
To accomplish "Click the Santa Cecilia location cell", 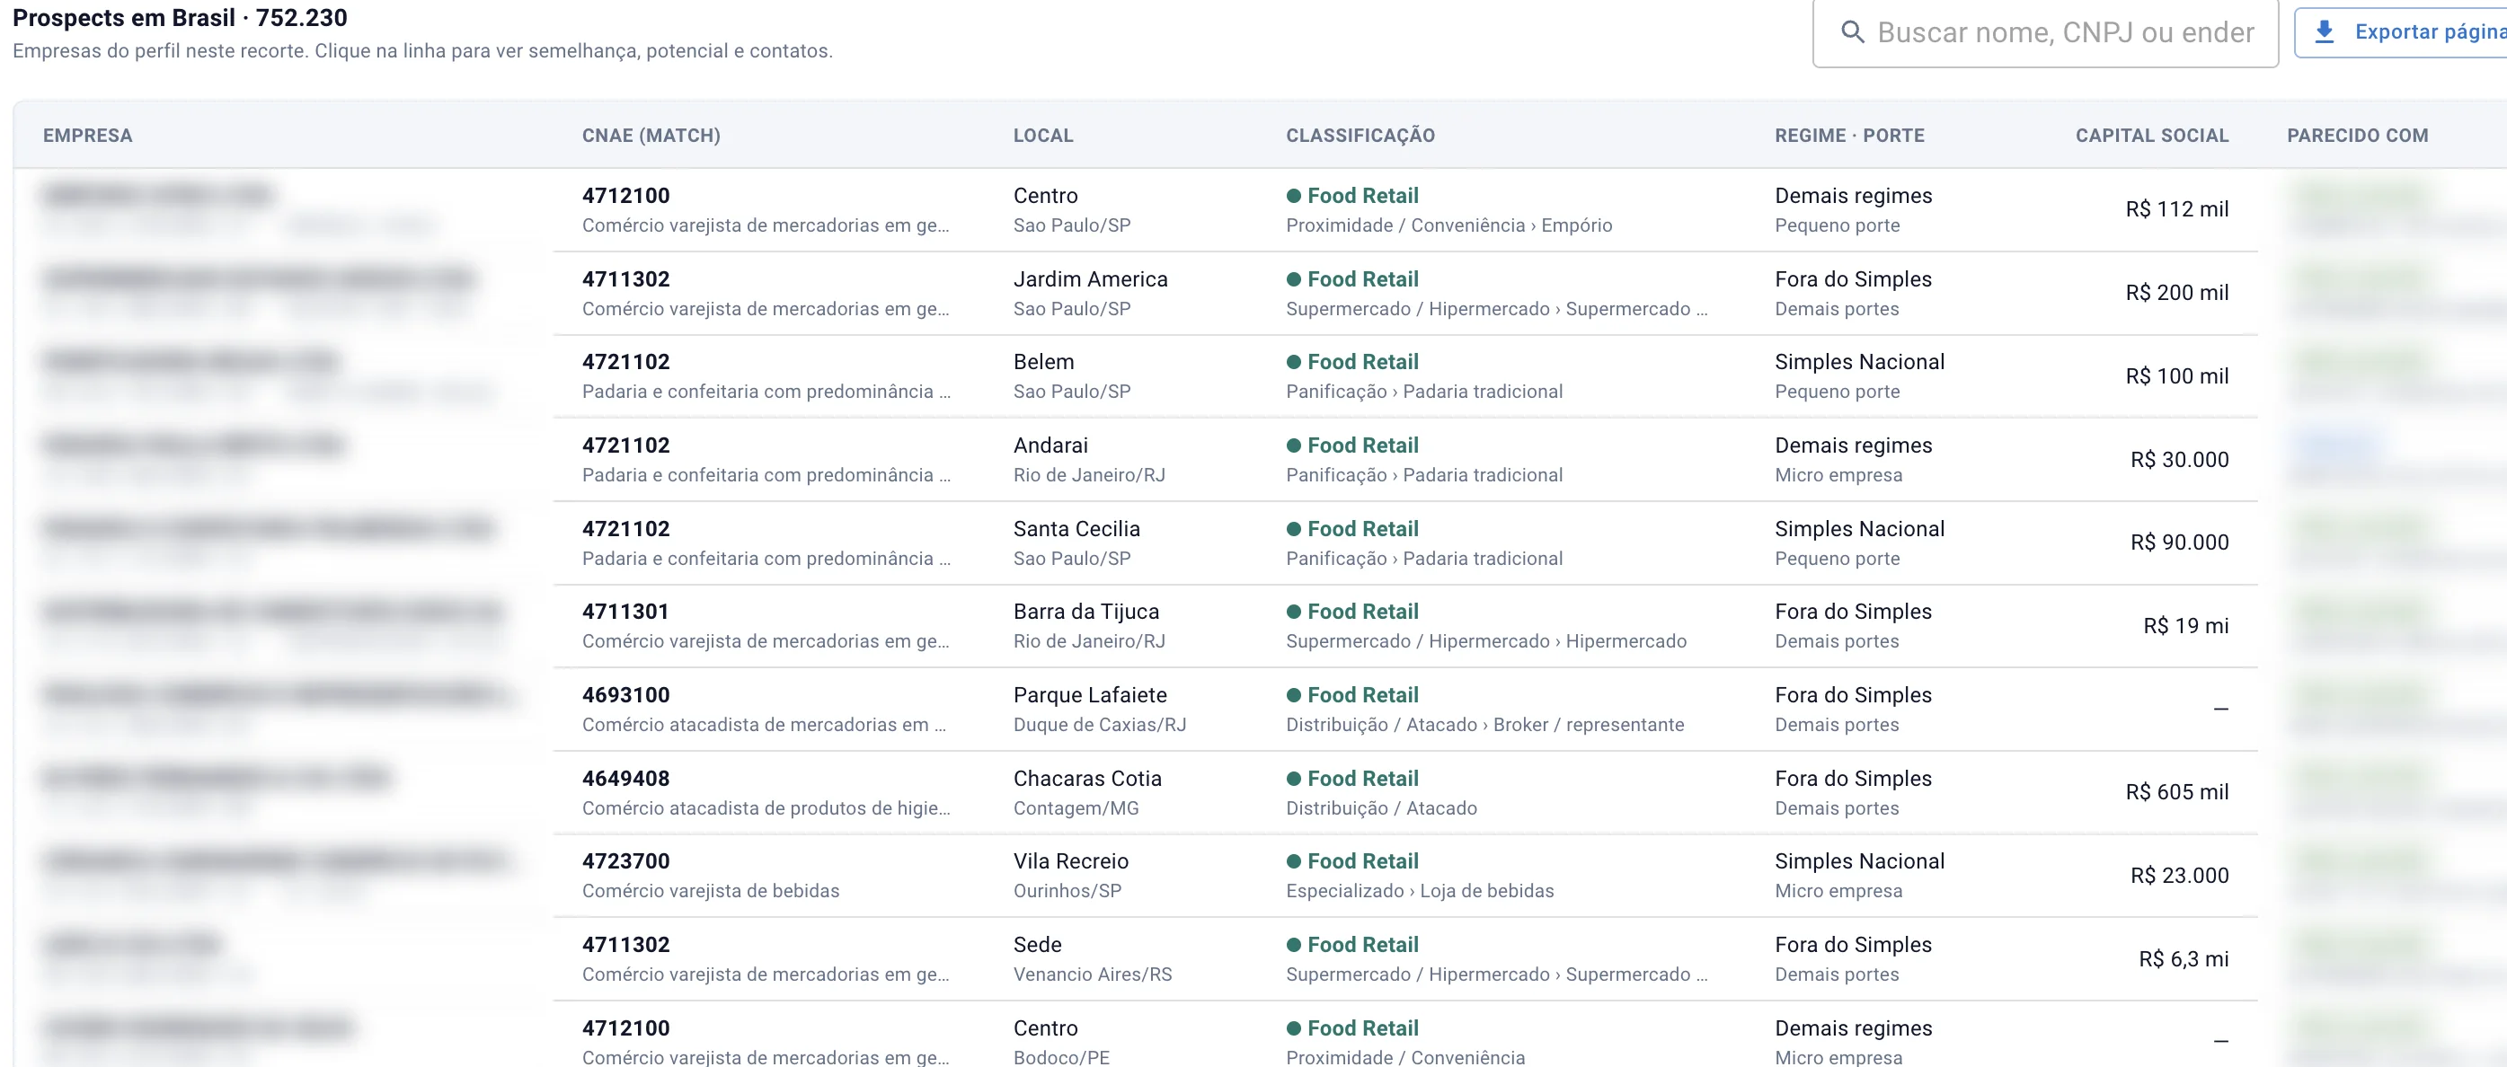I will (1076, 542).
